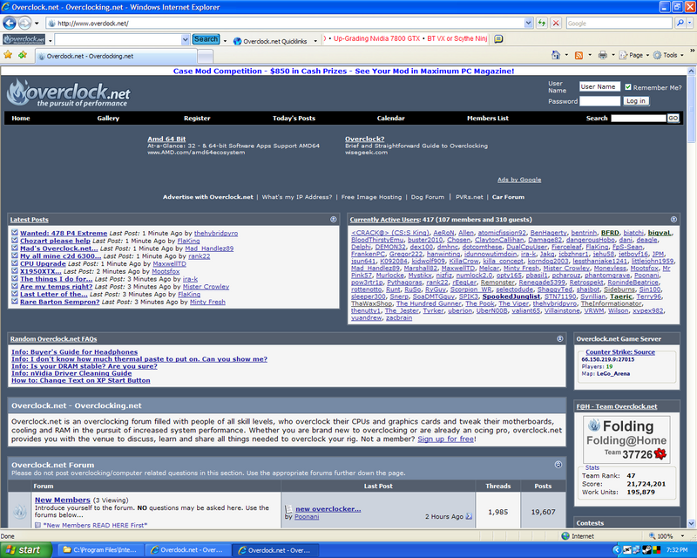
Task: Click the Windows Start button
Action: click(26, 550)
